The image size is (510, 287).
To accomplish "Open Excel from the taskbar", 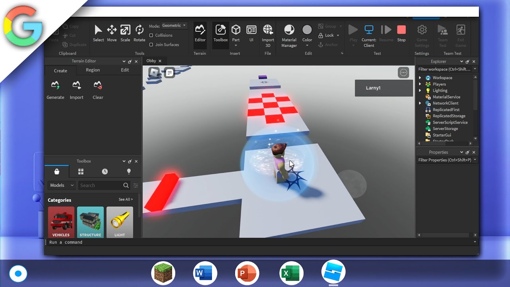I will pyautogui.click(x=291, y=273).
